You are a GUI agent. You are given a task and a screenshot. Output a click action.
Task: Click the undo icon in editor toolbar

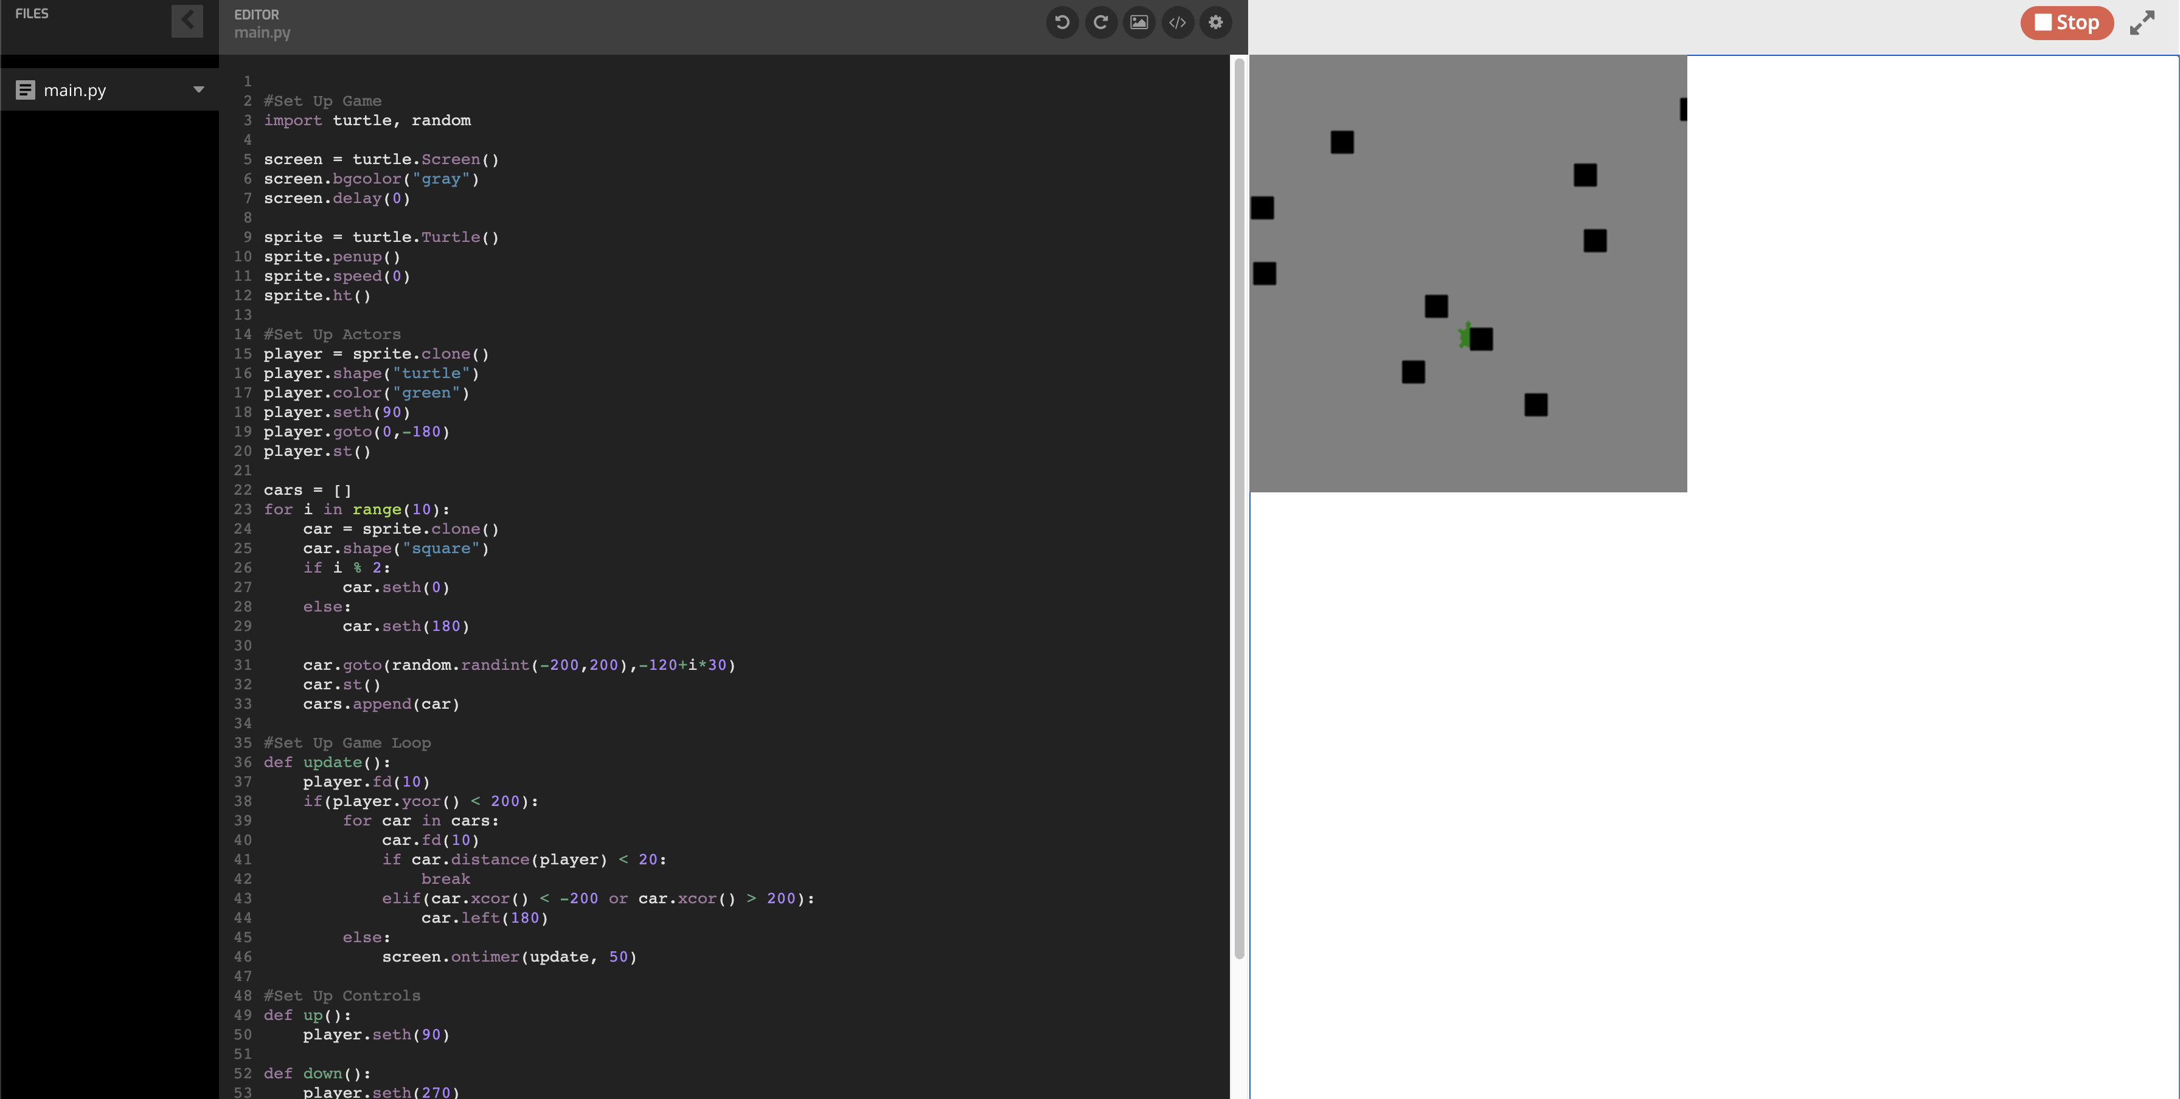1062,23
